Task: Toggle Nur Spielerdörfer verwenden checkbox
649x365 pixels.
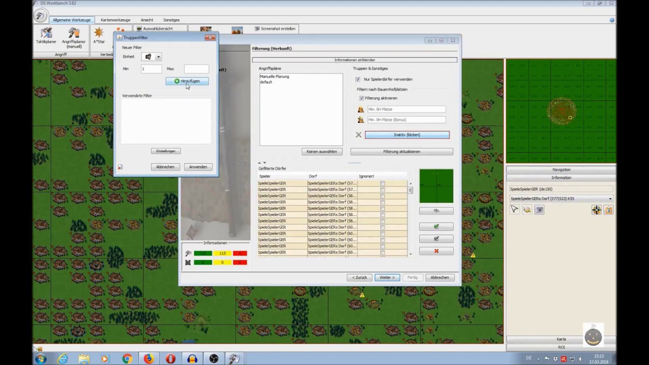Action: tap(358, 79)
